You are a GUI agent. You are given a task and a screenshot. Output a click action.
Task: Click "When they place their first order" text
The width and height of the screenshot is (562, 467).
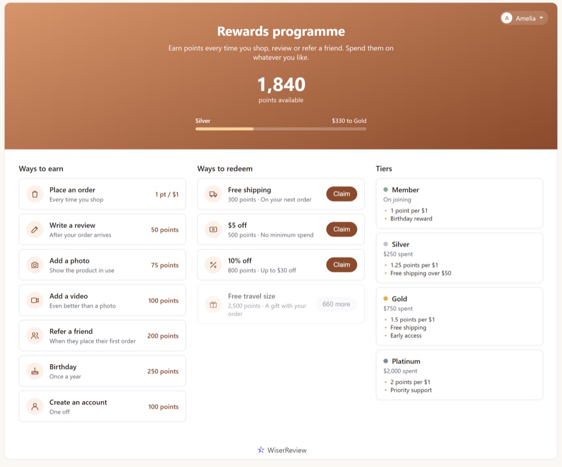pyautogui.click(x=92, y=341)
